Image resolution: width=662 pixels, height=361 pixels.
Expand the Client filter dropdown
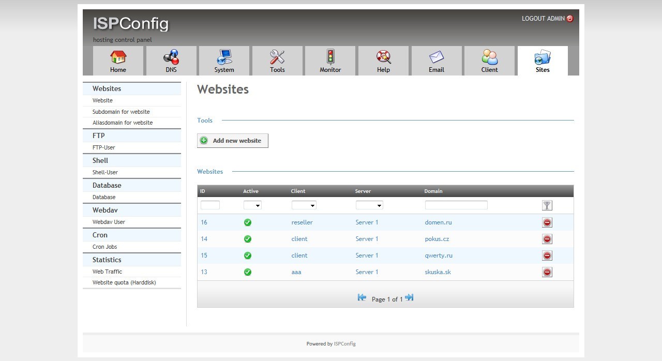click(304, 205)
